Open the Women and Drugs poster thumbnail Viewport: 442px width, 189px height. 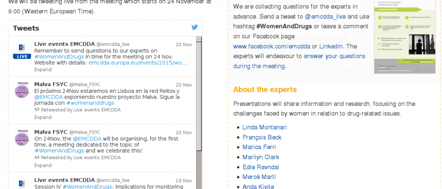pyautogui.click(x=405, y=37)
